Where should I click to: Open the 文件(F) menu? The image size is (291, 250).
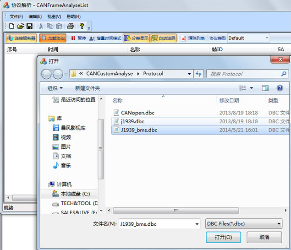tap(16, 16)
